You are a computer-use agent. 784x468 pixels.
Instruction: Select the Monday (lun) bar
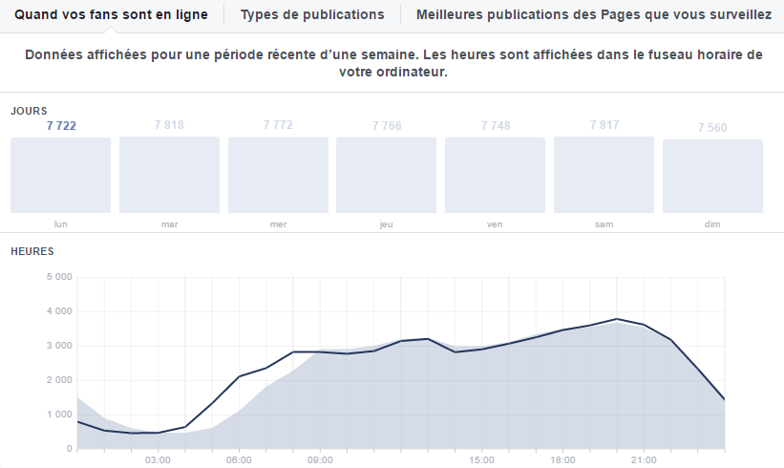click(x=61, y=176)
